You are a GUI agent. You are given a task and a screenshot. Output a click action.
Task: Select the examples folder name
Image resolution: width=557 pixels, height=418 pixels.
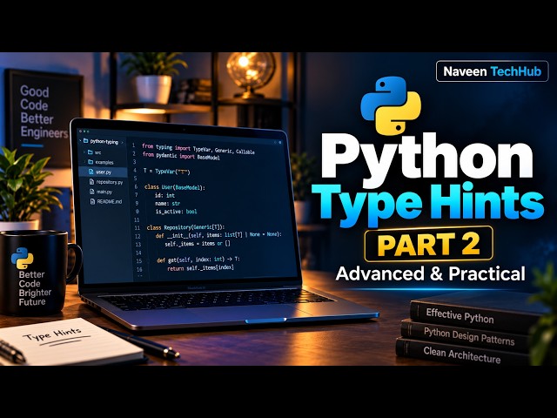tap(104, 162)
